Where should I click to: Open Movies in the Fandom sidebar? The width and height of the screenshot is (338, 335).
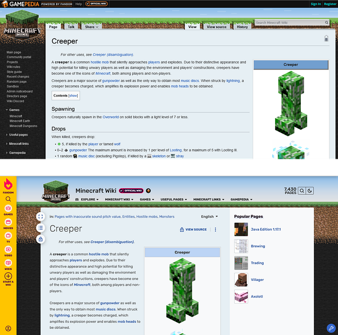8,224
